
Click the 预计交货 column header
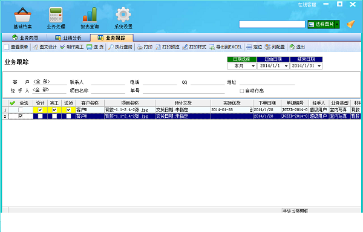(183, 103)
